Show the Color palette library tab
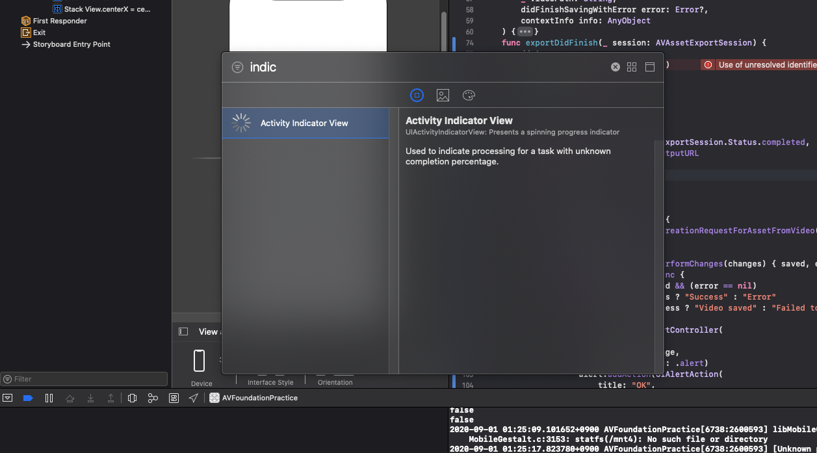This screenshot has width=817, height=453. pos(469,96)
